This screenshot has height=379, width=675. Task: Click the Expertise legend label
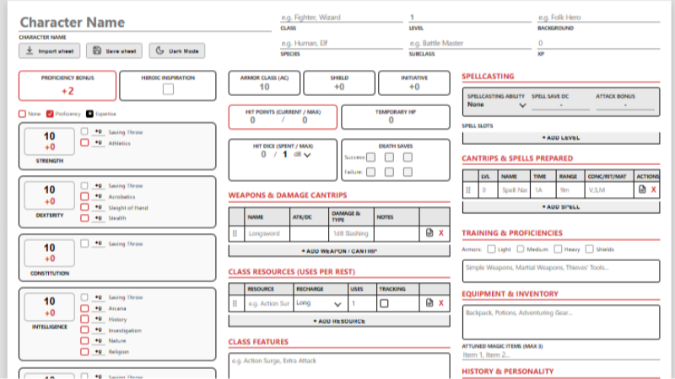[x=105, y=114]
